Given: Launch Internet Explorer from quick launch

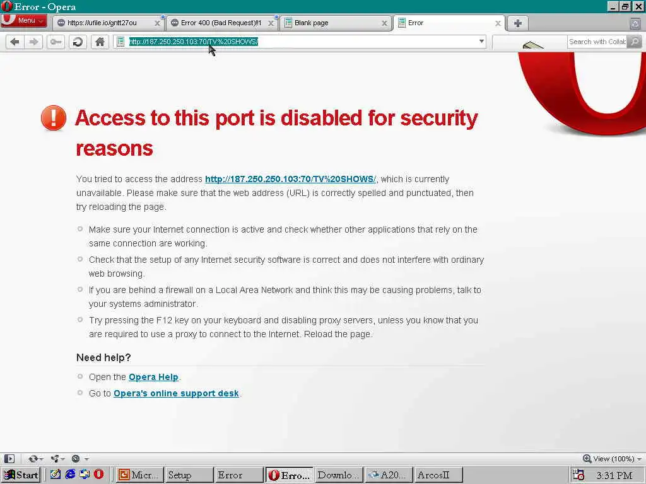Looking at the screenshot, I should 70,474.
